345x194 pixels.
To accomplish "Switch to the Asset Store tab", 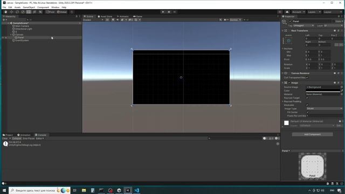I will [105, 16].
